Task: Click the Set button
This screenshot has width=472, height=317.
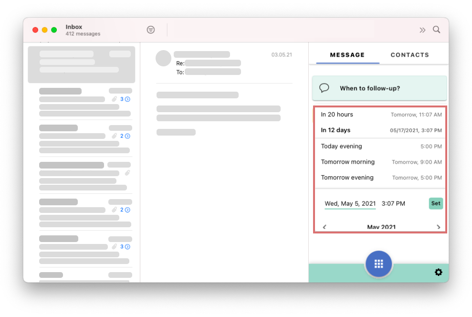Action: (436, 203)
